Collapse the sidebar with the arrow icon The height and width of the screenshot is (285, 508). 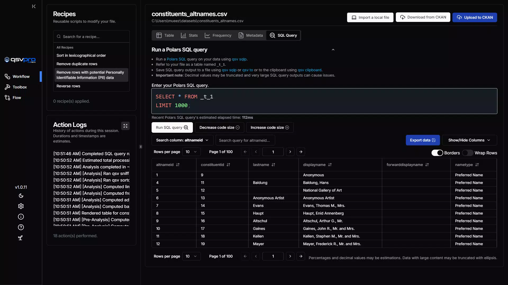(34, 6)
